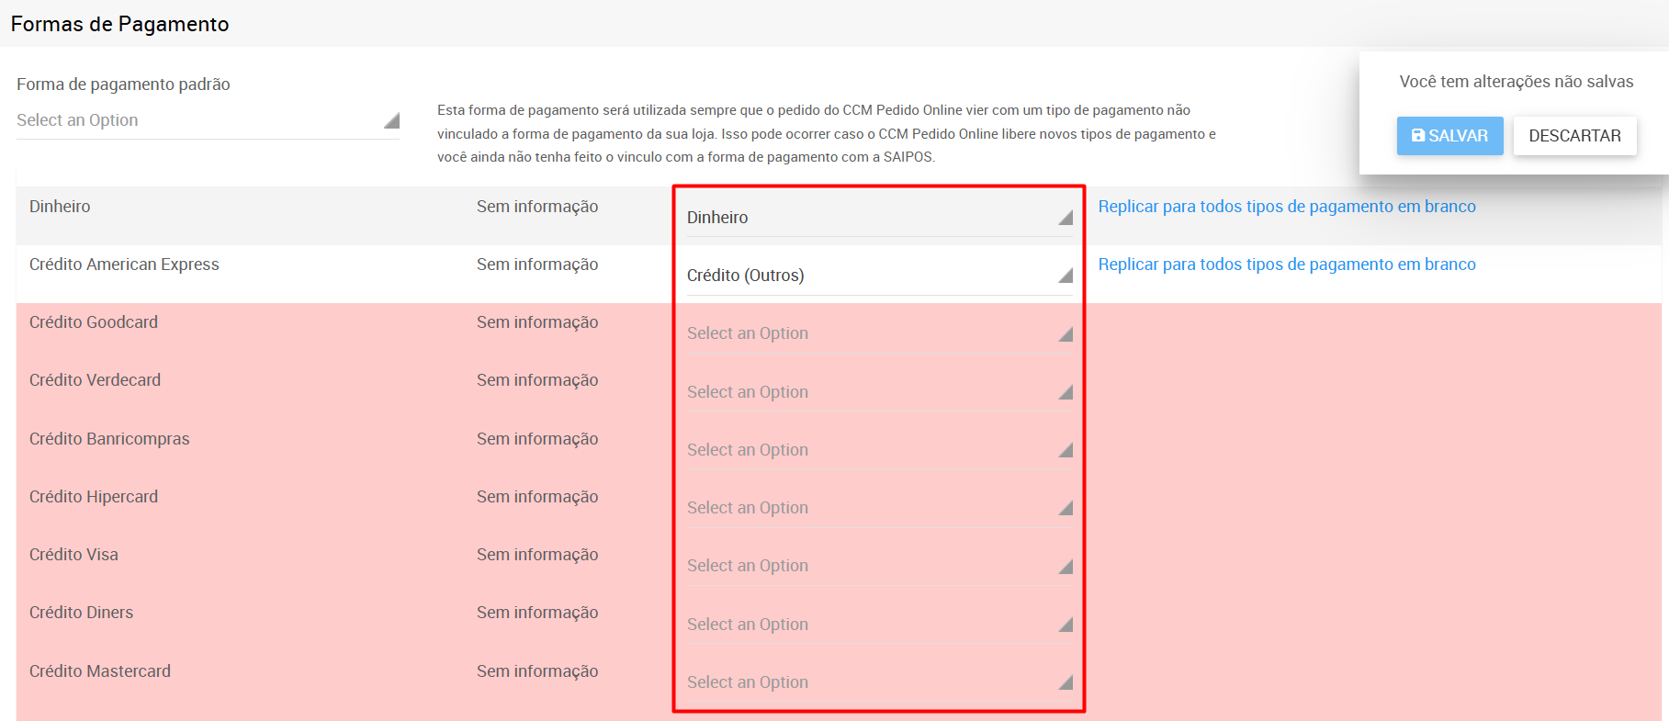Click the Crédito Mastercard label
Viewport: 1669px width, 721px height.
tap(100, 671)
